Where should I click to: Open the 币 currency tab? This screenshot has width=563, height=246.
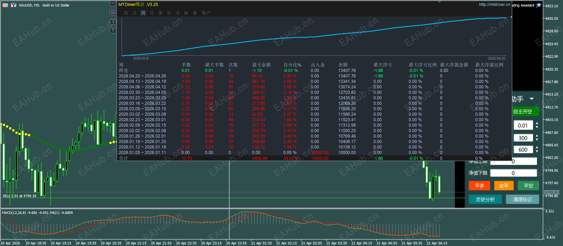pos(178,13)
